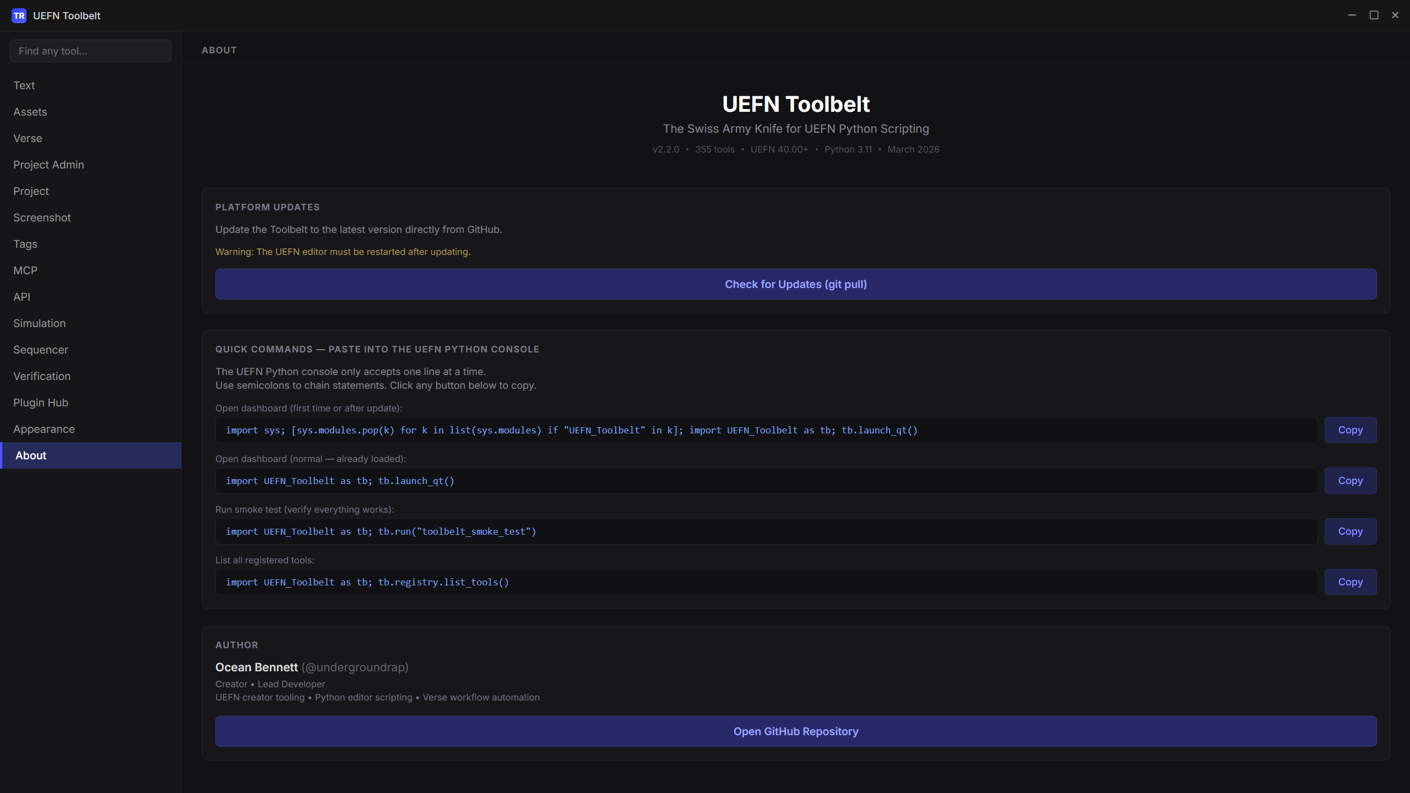
Task: Open the Sequencer category
Action: pos(90,350)
